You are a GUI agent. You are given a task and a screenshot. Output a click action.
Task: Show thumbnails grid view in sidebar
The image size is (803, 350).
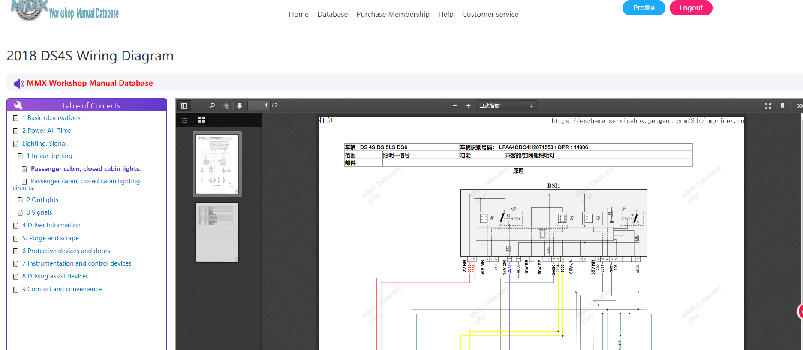[x=202, y=120]
